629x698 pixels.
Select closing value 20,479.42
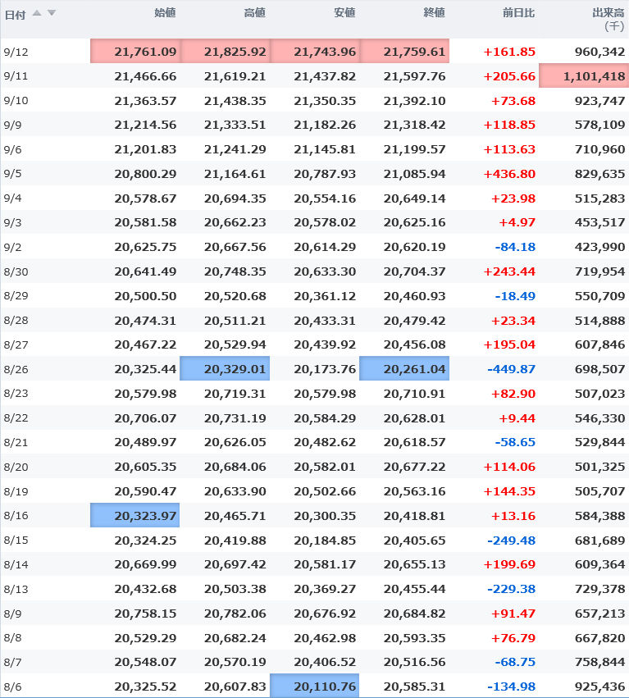(414, 321)
